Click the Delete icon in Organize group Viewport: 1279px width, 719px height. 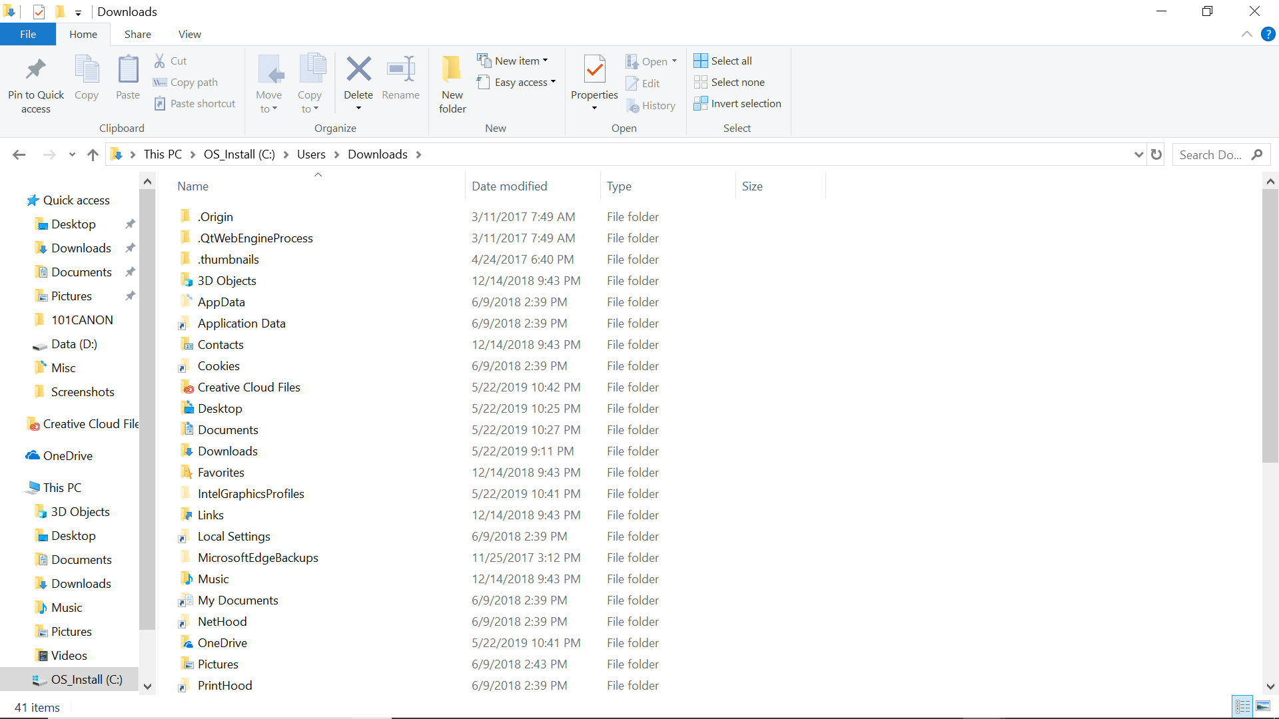(x=358, y=69)
